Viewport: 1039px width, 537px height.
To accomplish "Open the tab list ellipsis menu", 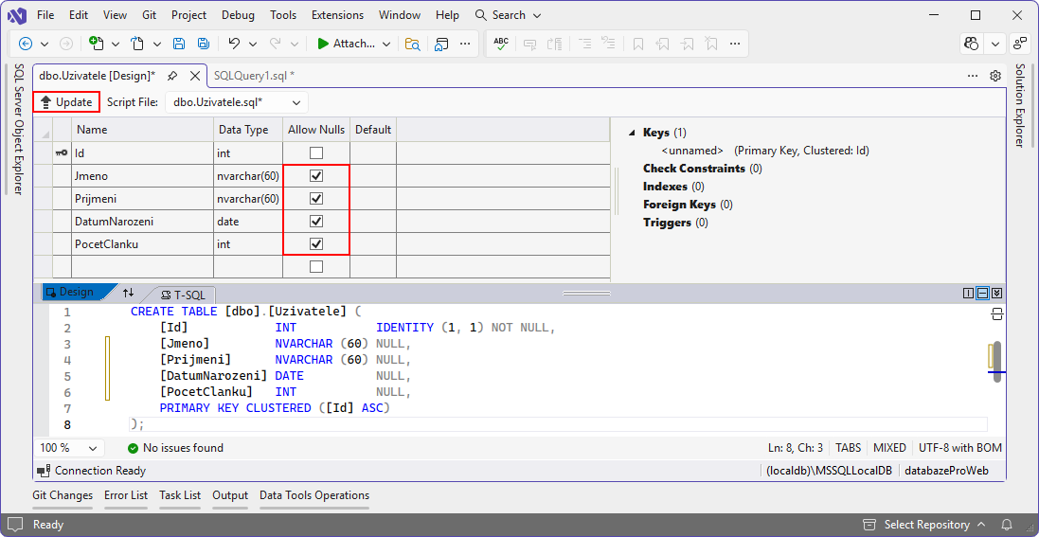I will (x=973, y=76).
